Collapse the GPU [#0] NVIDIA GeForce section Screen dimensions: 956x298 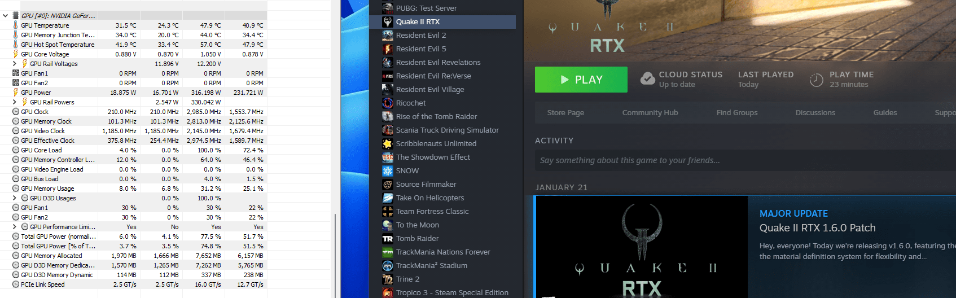[x=6, y=16]
